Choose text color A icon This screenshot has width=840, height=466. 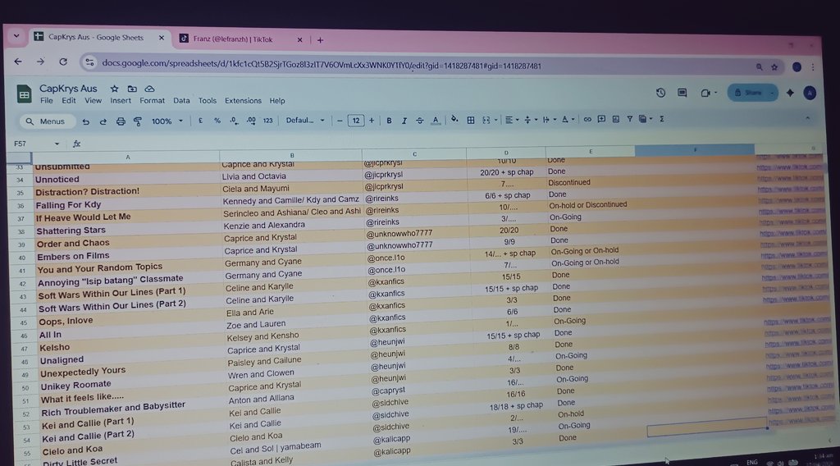436,121
